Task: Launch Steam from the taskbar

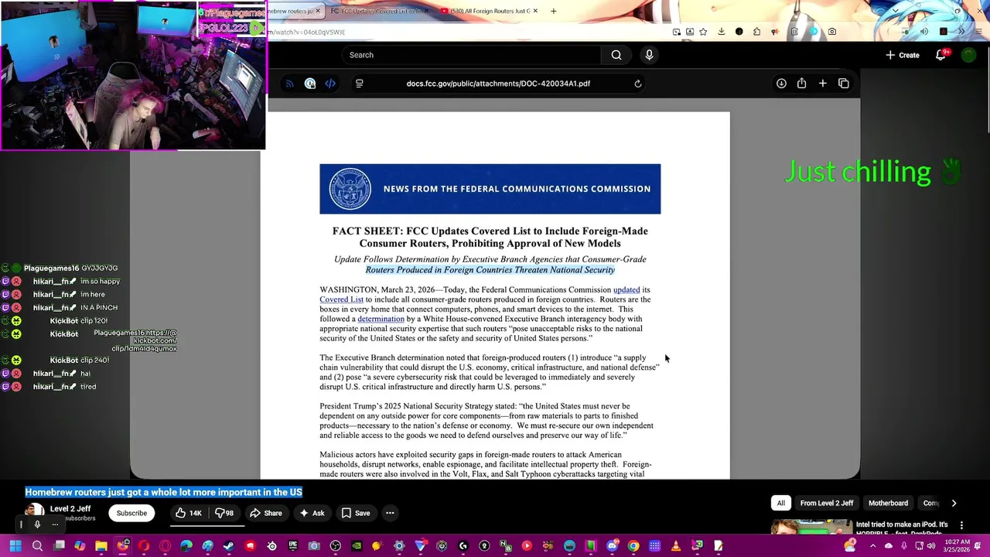Action: pos(228,546)
